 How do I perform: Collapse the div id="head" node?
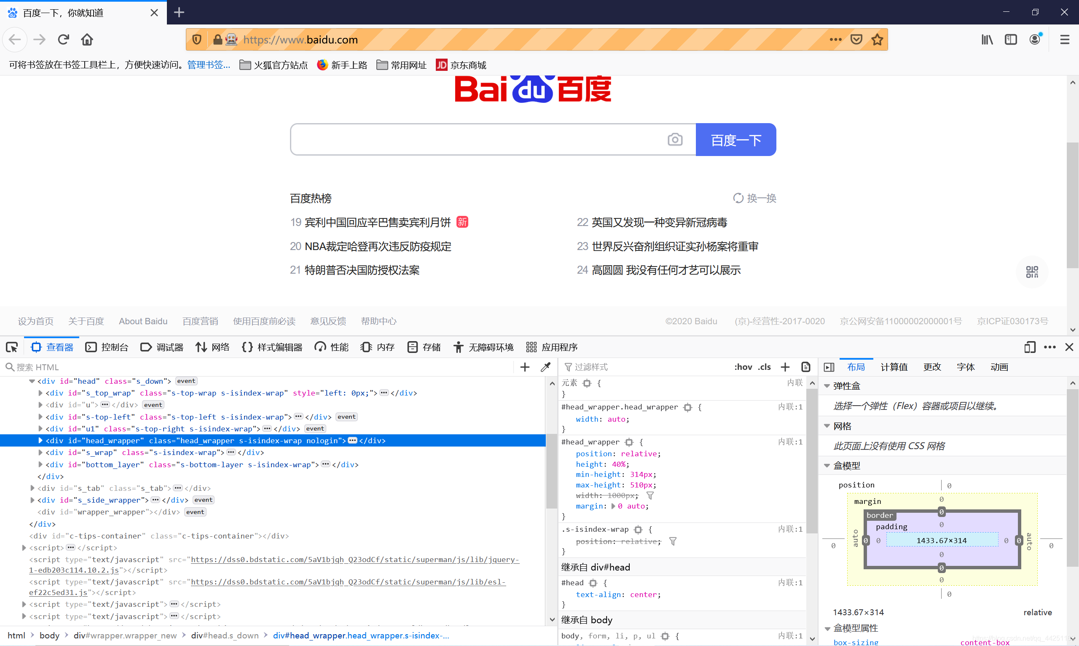[x=32, y=381]
